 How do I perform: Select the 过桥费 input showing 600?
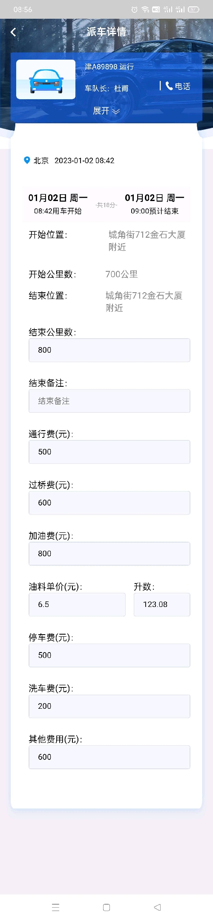[109, 503]
